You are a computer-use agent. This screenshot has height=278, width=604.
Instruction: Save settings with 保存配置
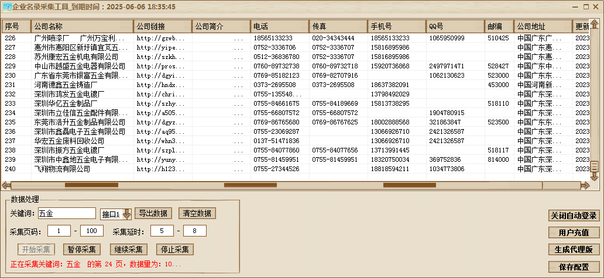pos(574,267)
